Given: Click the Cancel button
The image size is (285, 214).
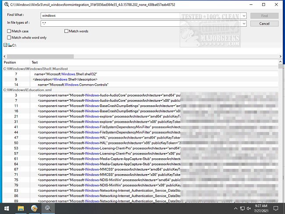Looking at the screenshot, I should [264, 24].
